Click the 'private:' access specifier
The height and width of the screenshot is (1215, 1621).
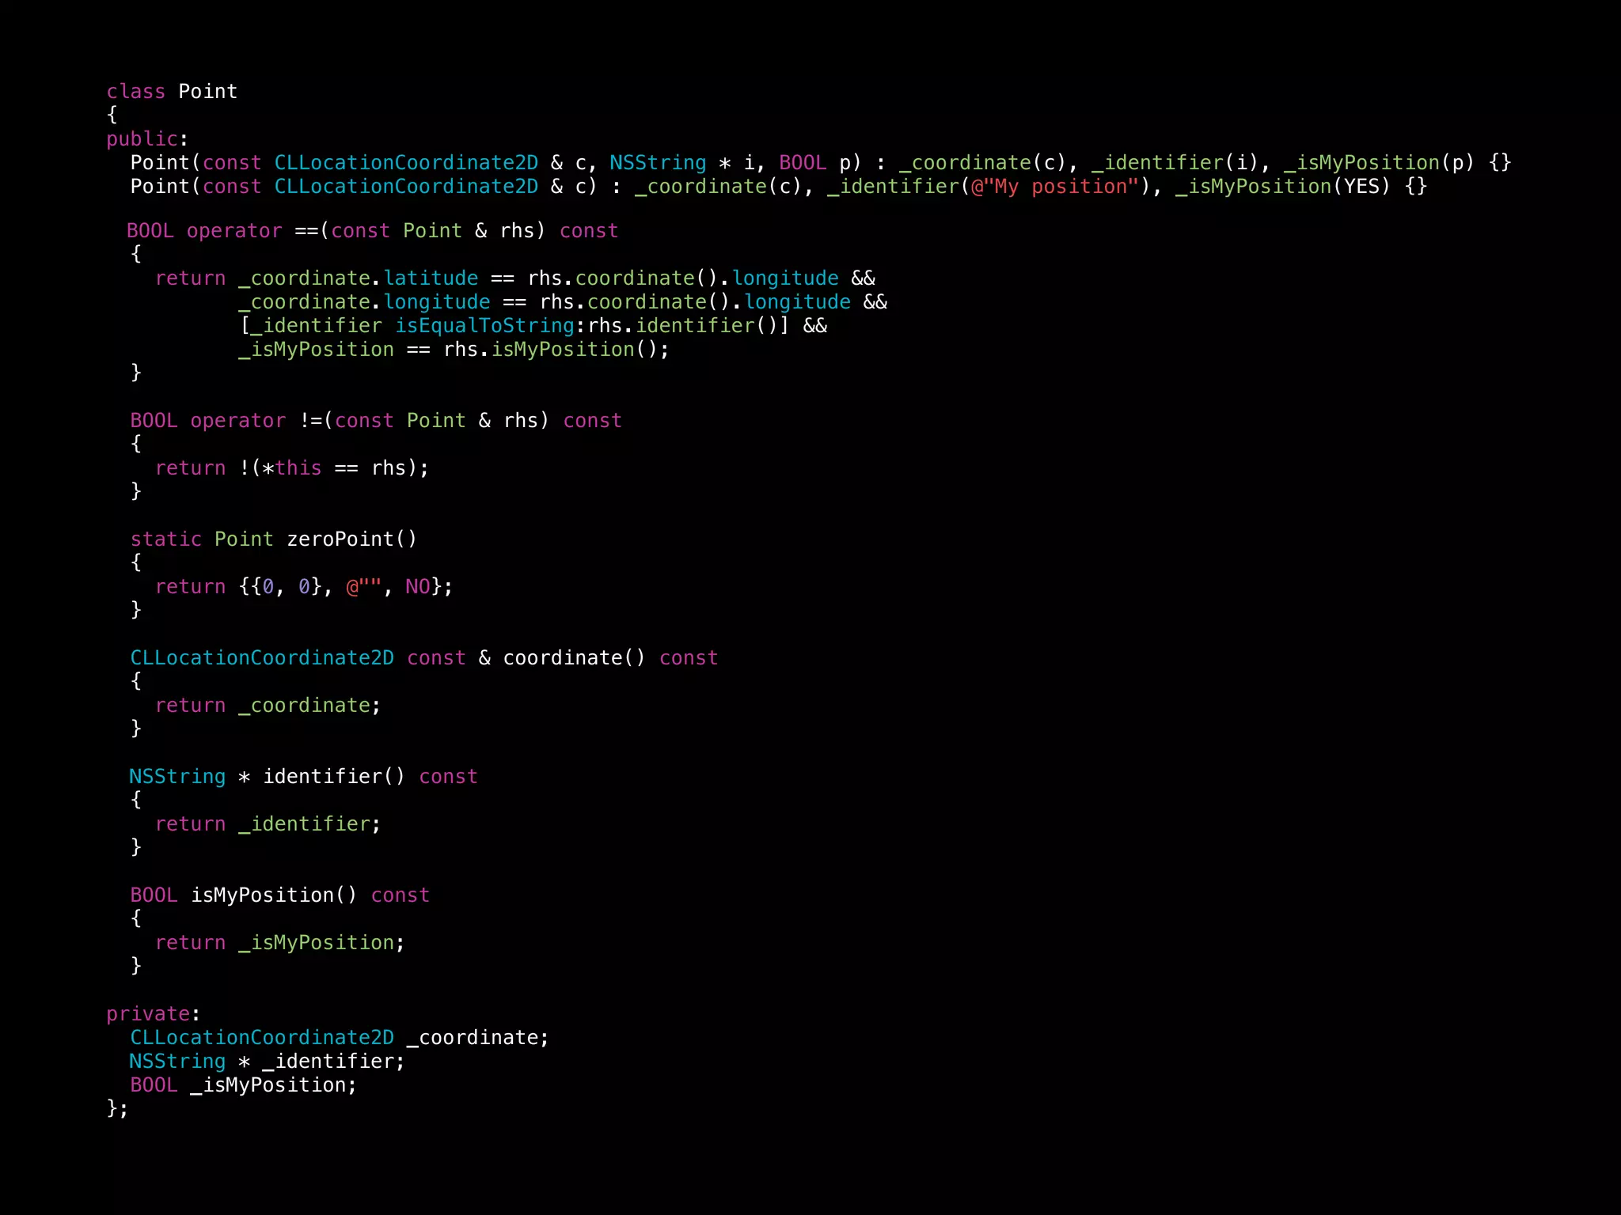pos(154,1014)
